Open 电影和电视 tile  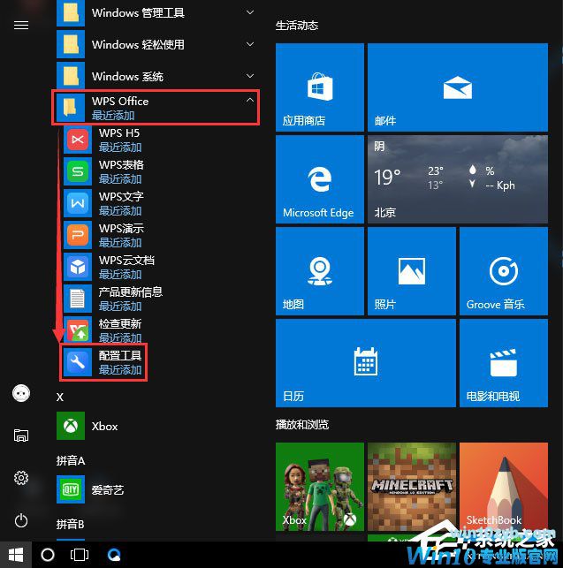pyautogui.click(x=504, y=363)
